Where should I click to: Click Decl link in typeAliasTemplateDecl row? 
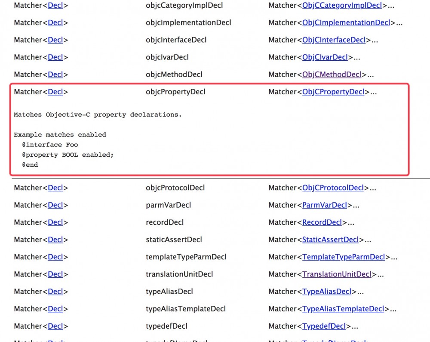tap(55, 309)
